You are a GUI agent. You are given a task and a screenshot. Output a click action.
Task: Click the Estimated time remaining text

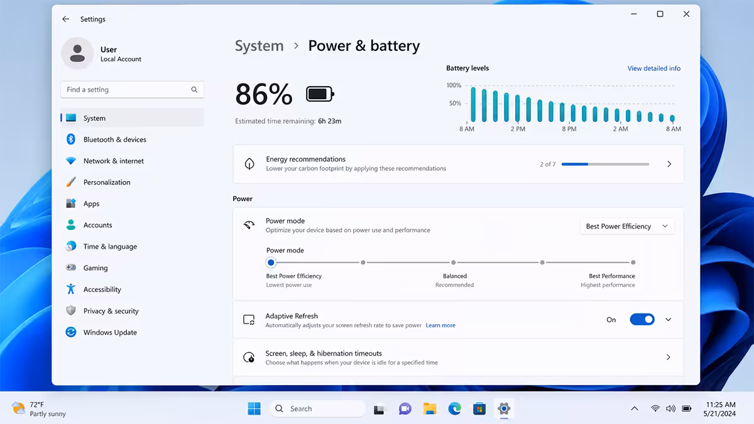pos(288,121)
